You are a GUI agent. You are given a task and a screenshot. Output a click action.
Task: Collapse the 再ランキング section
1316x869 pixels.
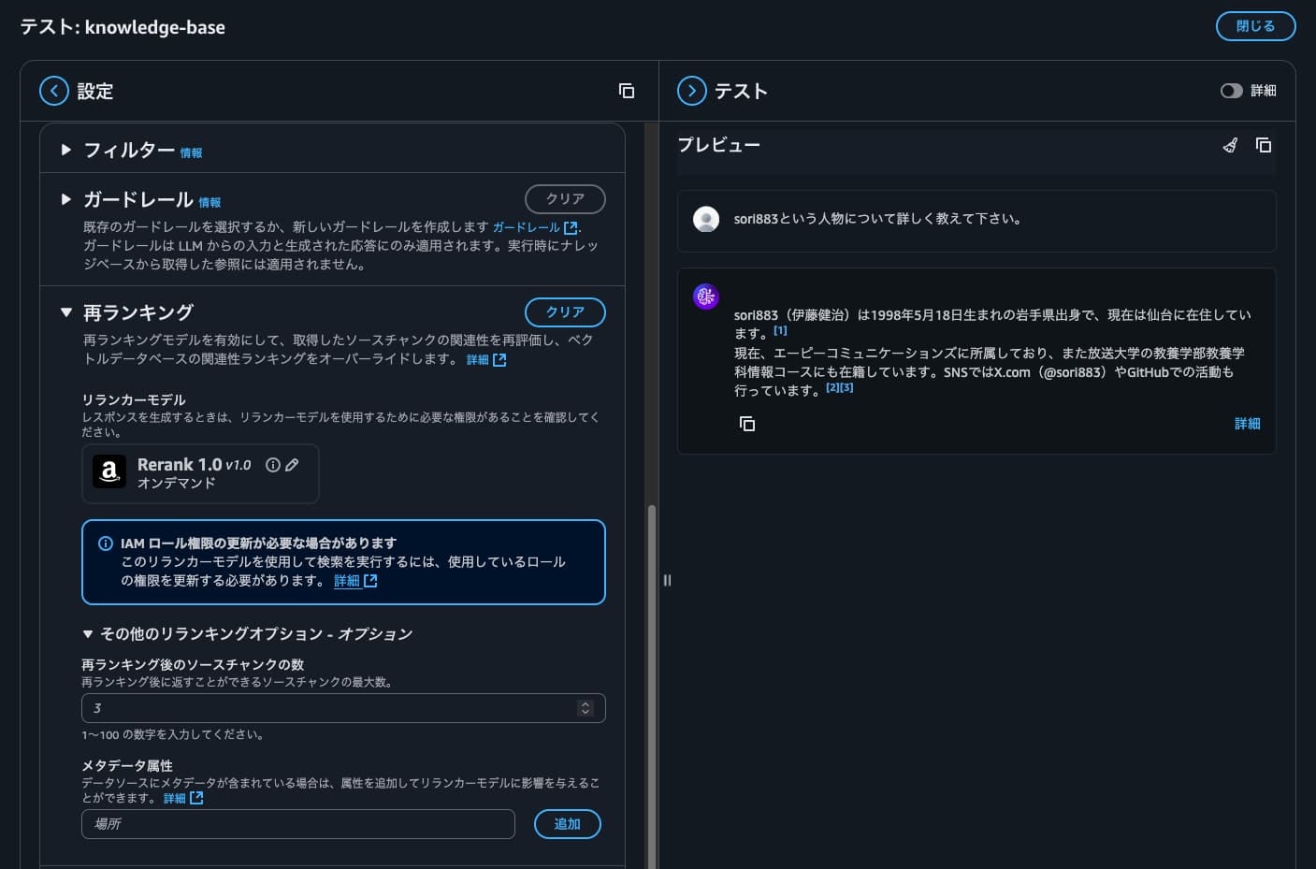[x=66, y=312]
